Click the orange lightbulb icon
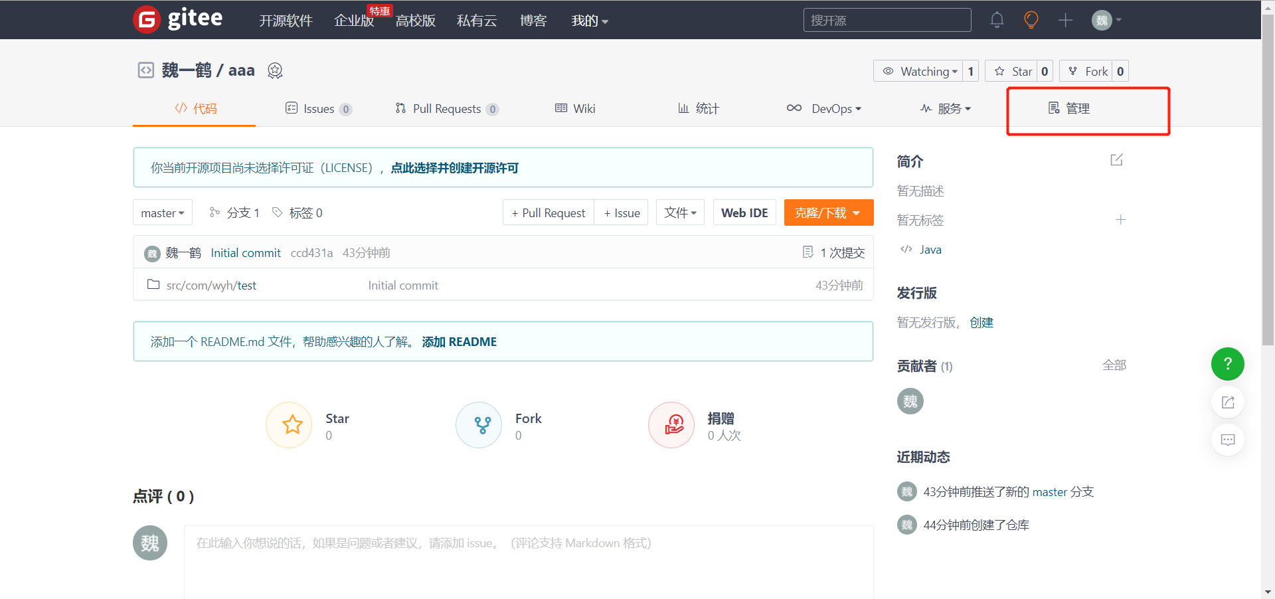Viewport: 1275px width, 599px height. [x=1031, y=20]
